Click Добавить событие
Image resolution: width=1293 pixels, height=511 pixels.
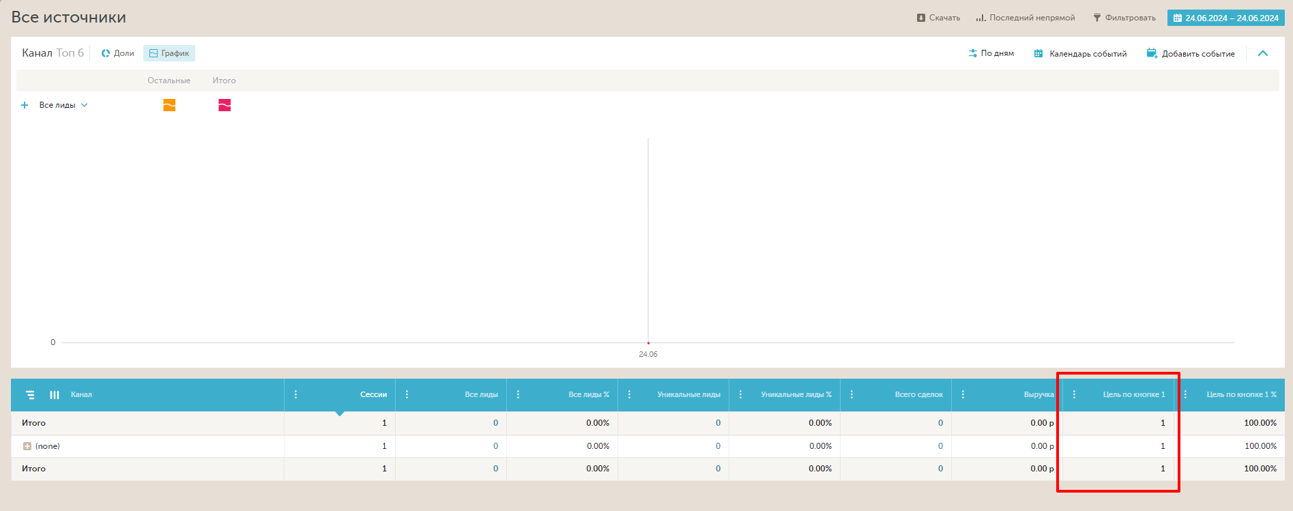pyautogui.click(x=1191, y=53)
